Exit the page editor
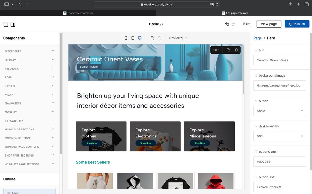The image size is (312, 194). pyautogui.click(x=246, y=24)
